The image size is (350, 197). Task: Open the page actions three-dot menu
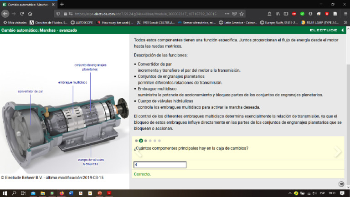(x=227, y=14)
